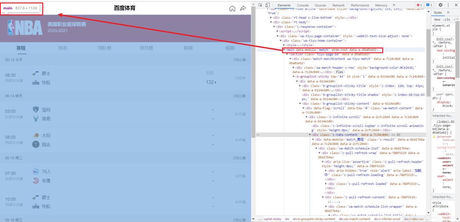Screen dimensions: 460x222
Task: Open the 排名 tab on the page
Action: pyautogui.click(x=63, y=48)
